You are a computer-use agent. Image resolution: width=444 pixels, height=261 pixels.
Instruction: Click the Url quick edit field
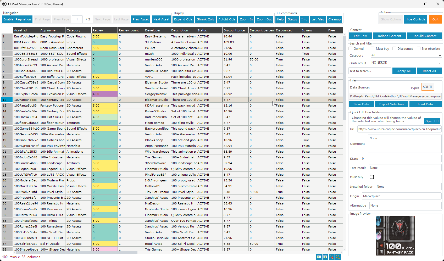[399, 129]
